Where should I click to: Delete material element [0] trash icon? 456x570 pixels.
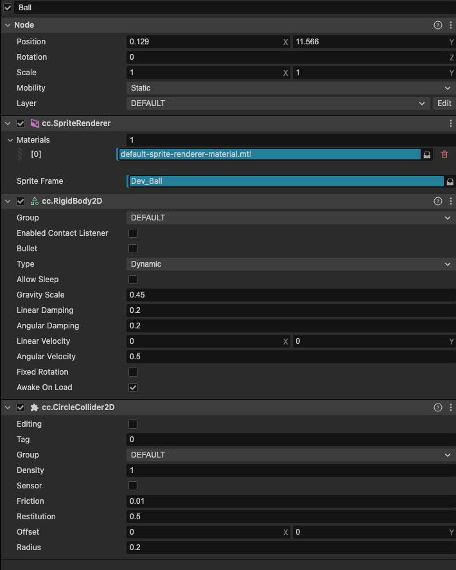444,154
